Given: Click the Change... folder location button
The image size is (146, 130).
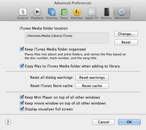Looking at the screenshot, I should 126,34.
